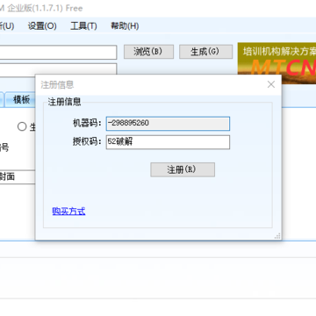316x316 pixels.
Task: Switch to the 模板 tab
Action: pos(21,100)
